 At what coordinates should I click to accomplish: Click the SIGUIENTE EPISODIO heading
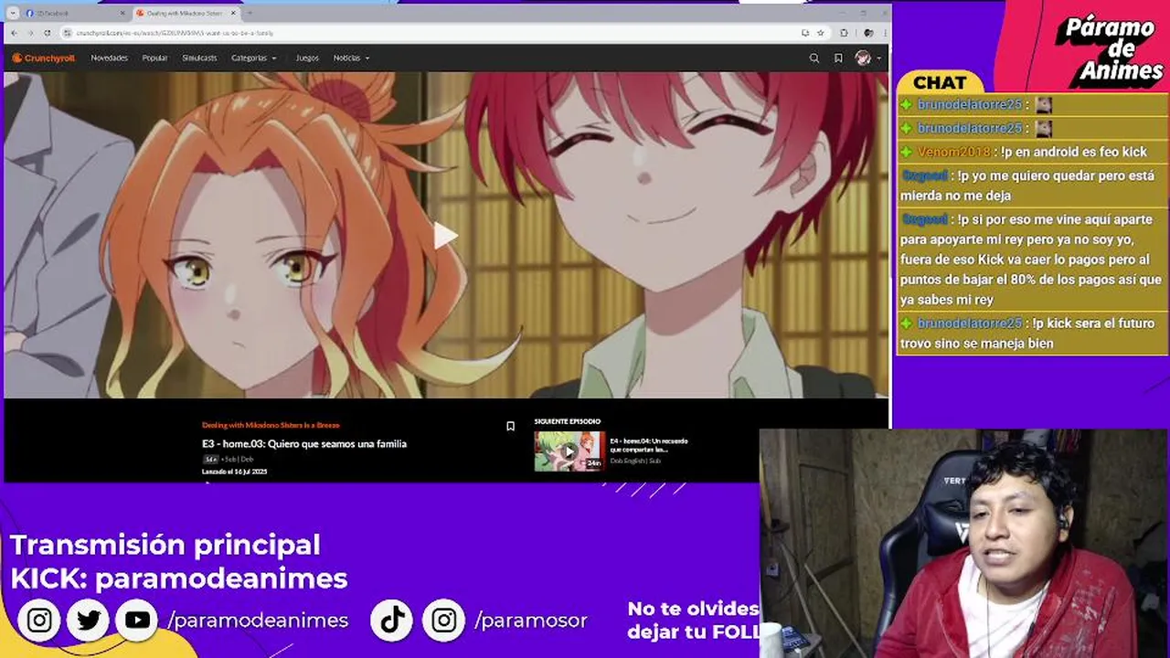point(568,421)
